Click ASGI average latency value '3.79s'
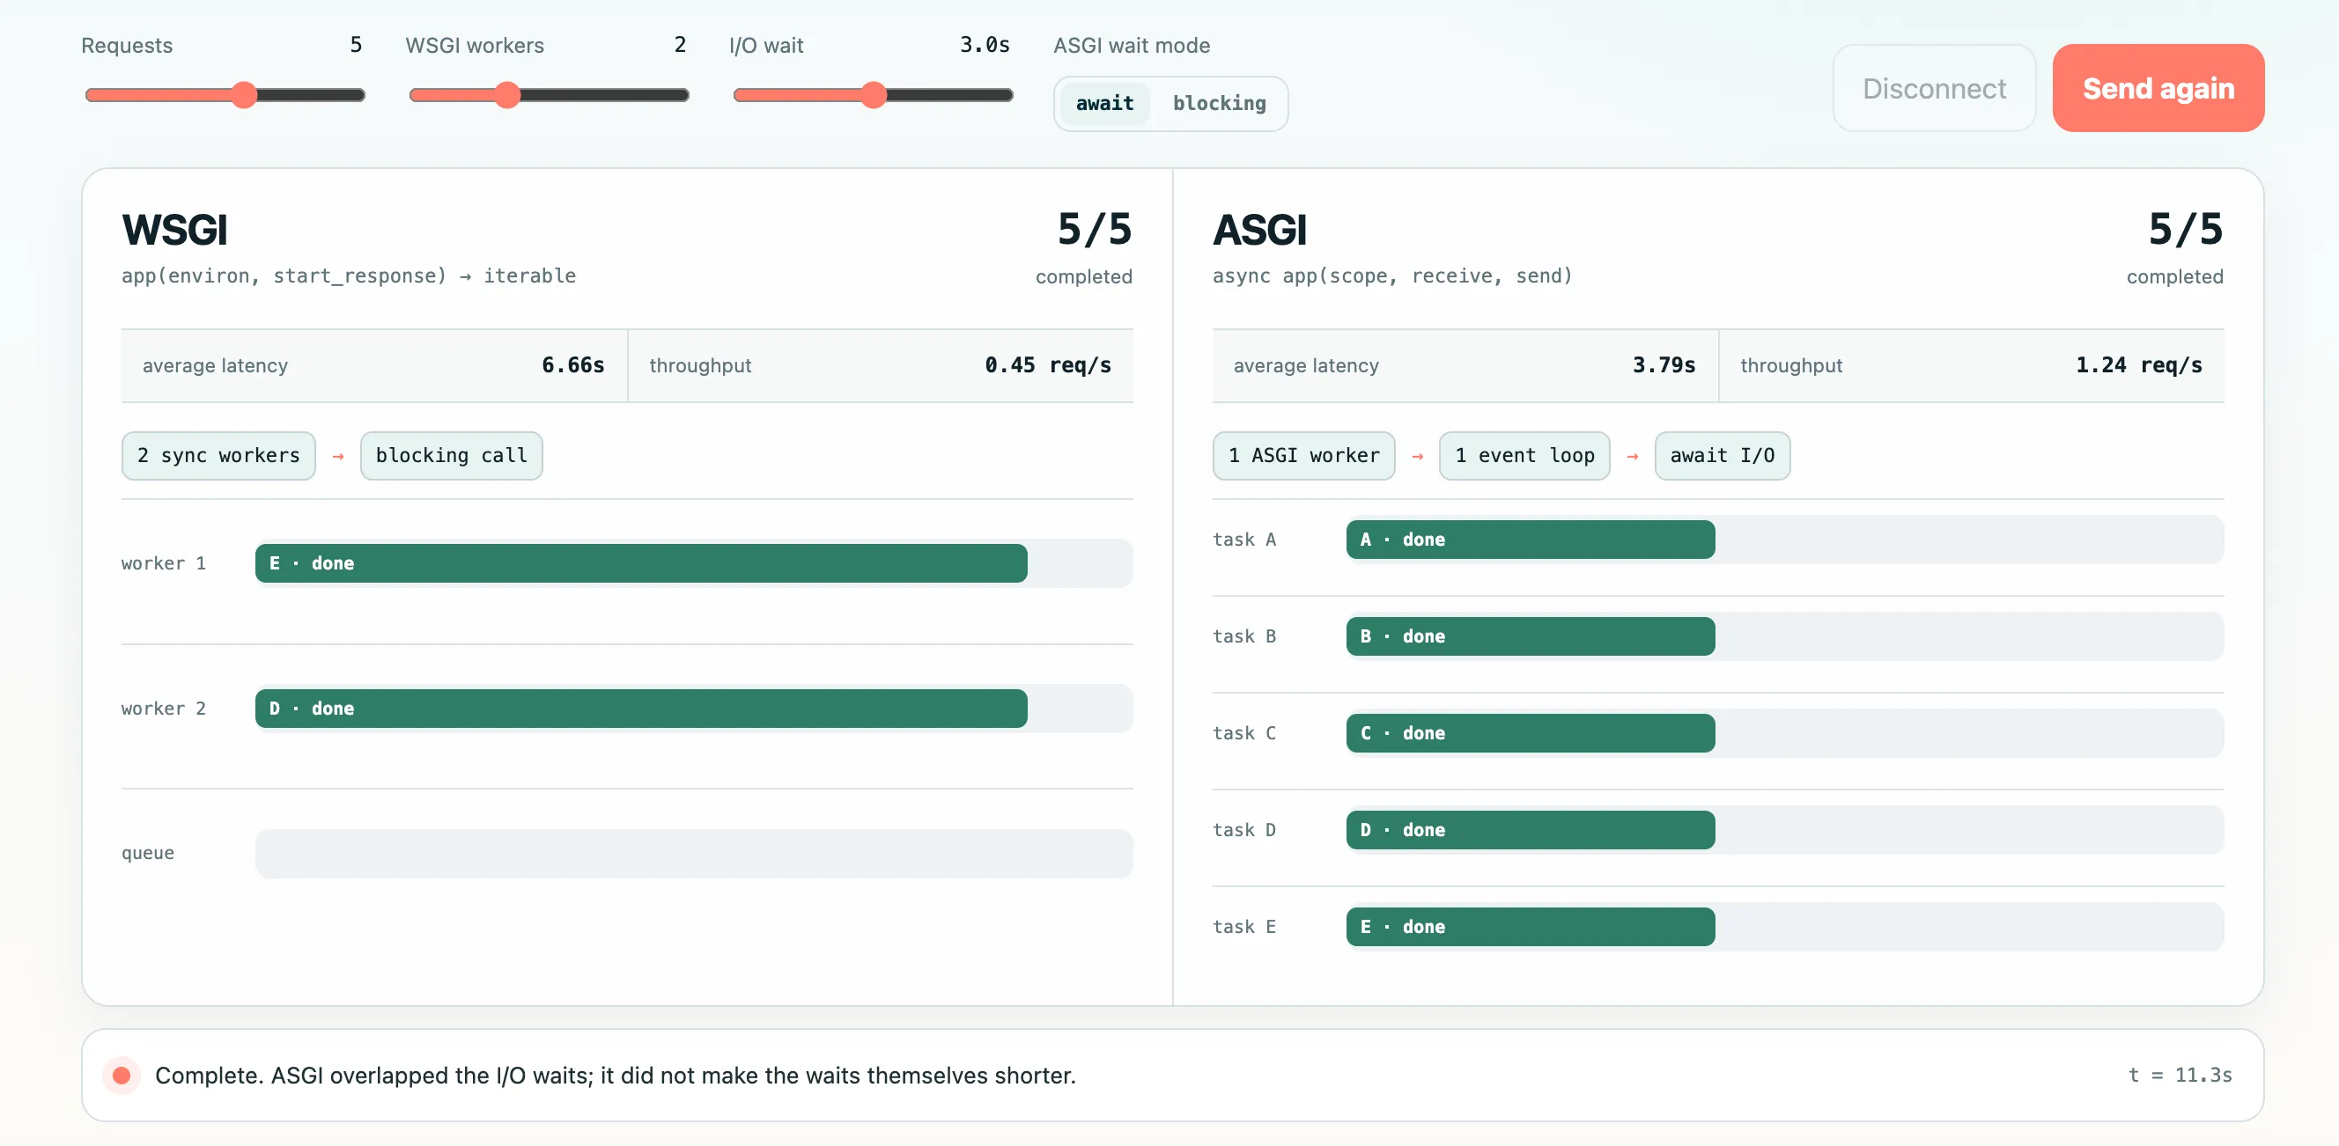 point(1664,365)
